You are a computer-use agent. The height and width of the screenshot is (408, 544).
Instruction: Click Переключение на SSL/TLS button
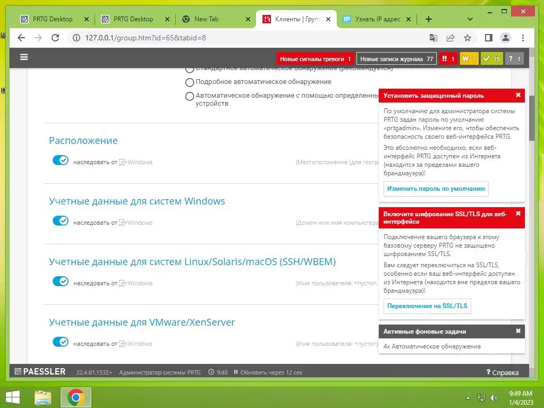click(427, 306)
